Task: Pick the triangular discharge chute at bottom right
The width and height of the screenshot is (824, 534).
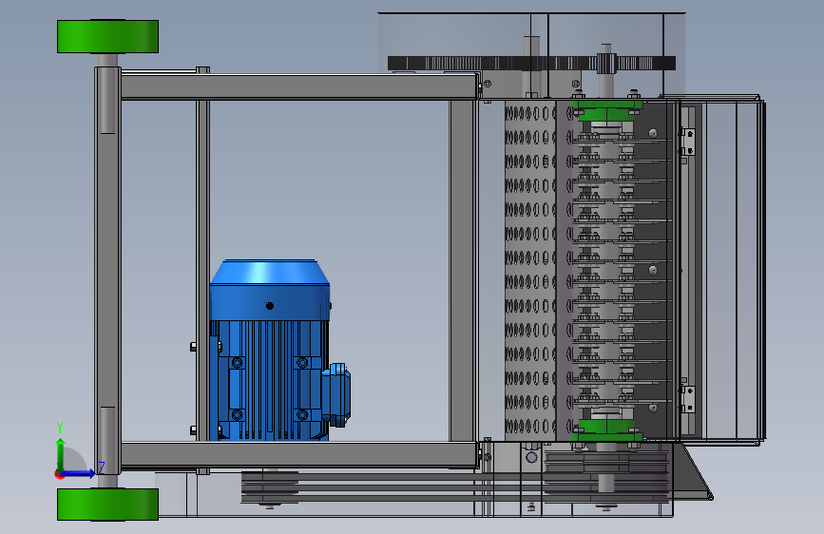Action: click(693, 471)
